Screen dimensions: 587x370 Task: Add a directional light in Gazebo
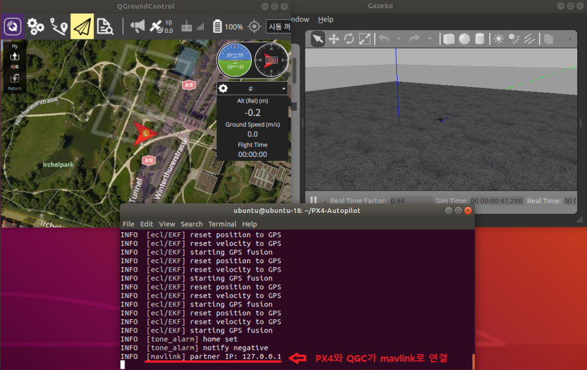530,39
